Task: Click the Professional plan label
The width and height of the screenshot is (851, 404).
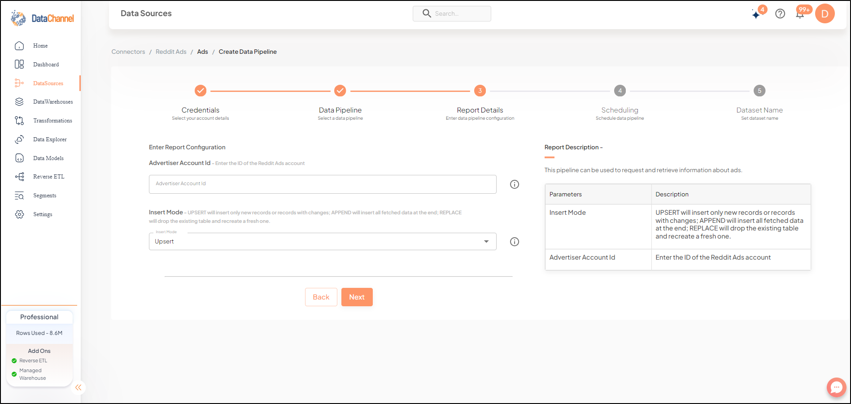Action: [39, 317]
